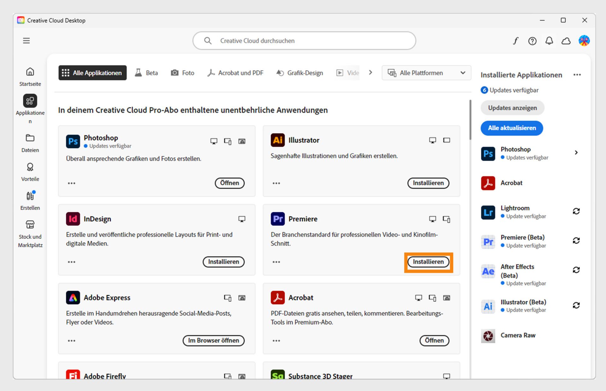606x391 pixels.
Task: Open Illustrator card more options menu
Action: pyautogui.click(x=276, y=183)
